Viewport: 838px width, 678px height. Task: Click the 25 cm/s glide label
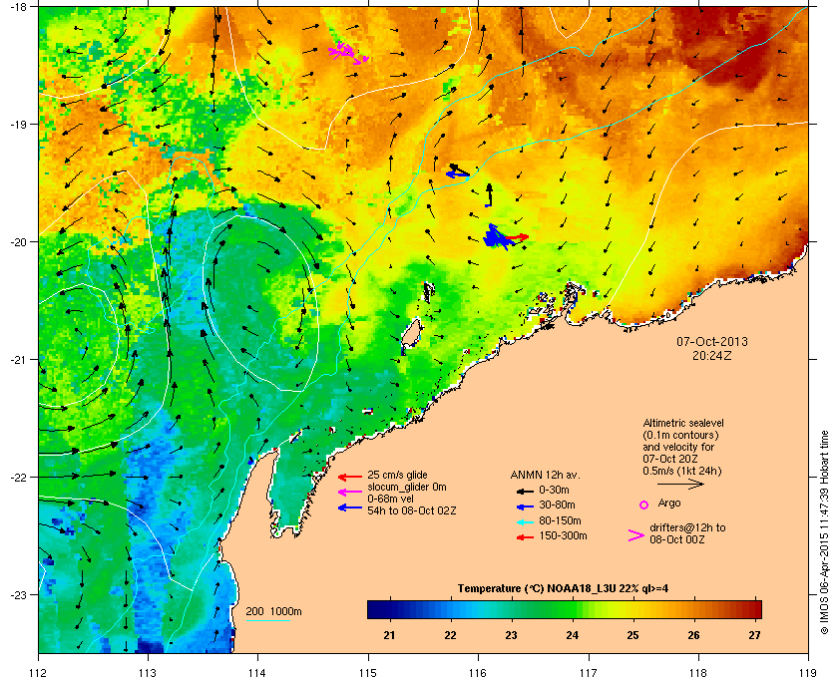click(397, 475)
